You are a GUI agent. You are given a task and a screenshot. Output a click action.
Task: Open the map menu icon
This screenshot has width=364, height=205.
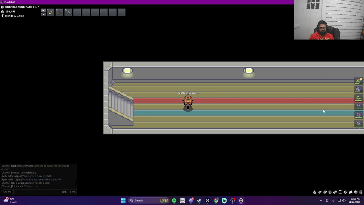point(320,192)
